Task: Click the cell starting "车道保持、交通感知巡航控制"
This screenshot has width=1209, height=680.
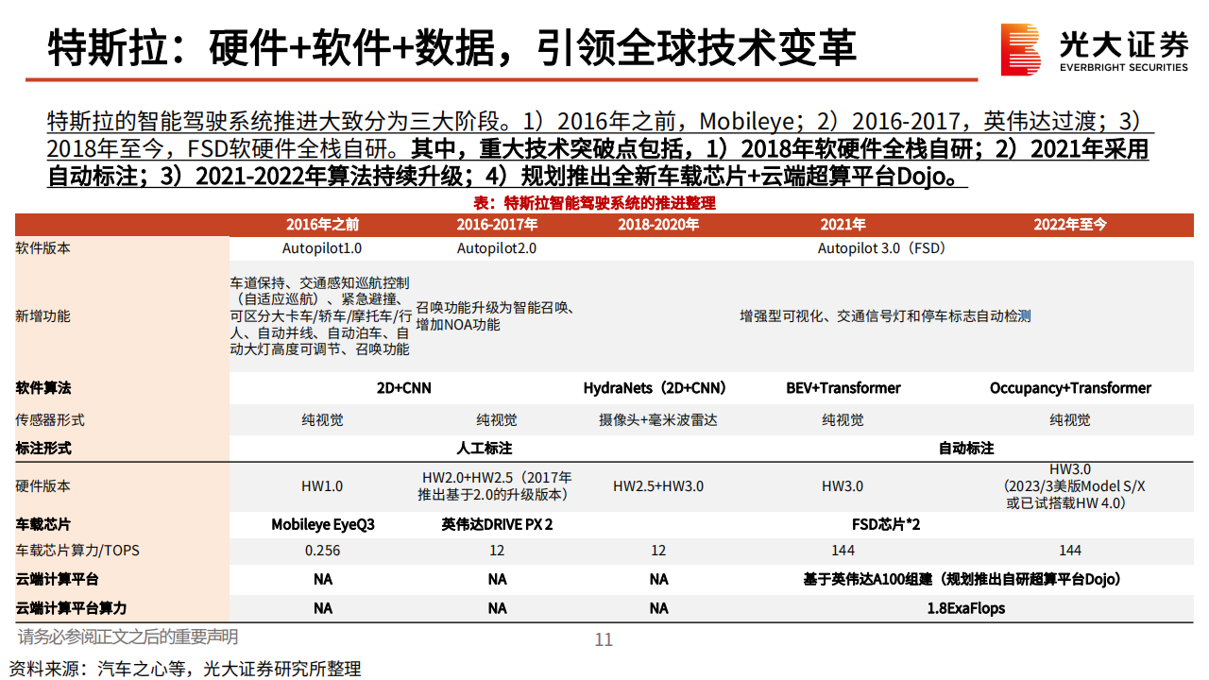Action: pyautogui.click(x=321, y=316)
